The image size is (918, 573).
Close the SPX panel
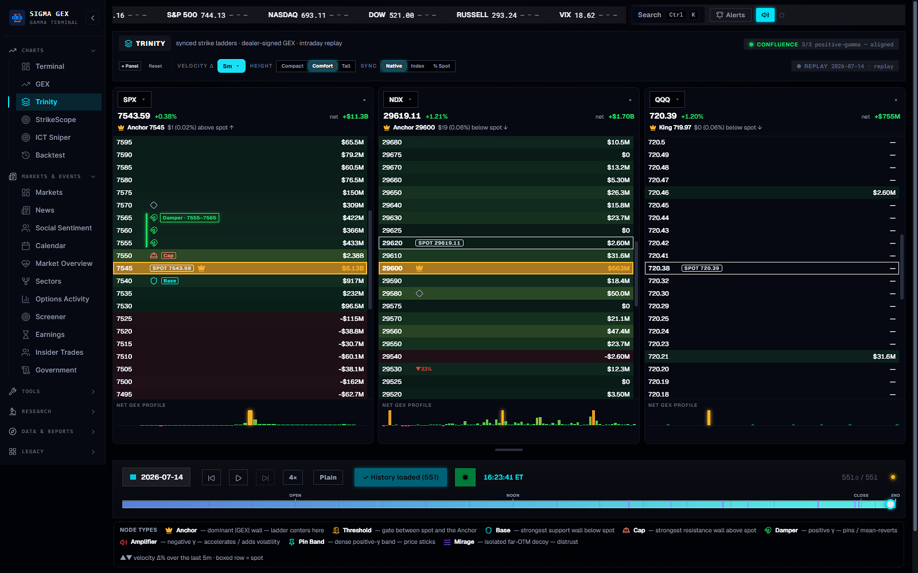pos(364,100)
